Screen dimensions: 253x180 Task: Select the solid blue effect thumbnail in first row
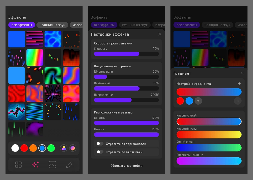point(17,39)
